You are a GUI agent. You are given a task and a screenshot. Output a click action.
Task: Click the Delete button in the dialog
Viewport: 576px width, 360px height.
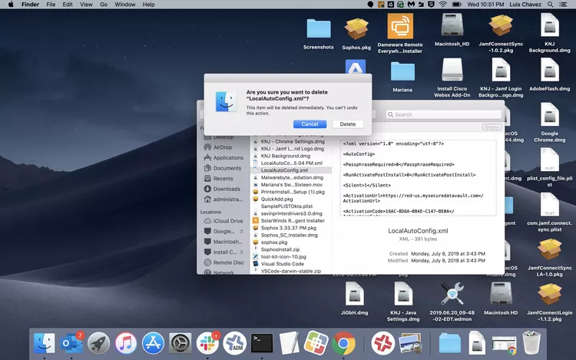[x=347, y=124]
